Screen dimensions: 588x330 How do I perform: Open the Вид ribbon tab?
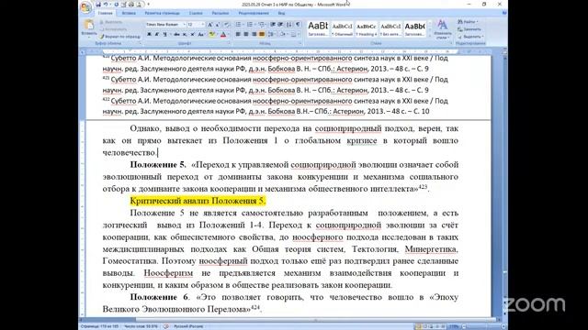point(281,13)
